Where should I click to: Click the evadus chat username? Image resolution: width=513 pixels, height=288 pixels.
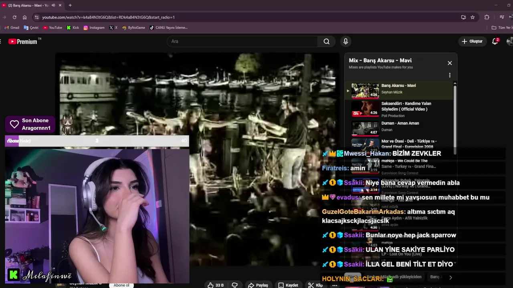pyautogui.click(x=348, y=197)
